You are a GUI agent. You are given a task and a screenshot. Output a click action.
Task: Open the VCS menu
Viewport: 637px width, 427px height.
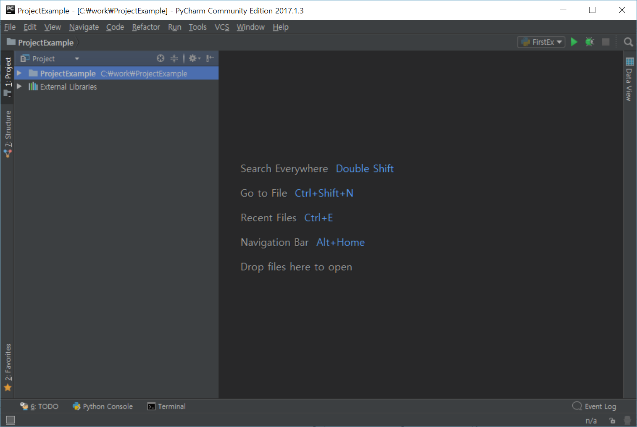[222, 27]
